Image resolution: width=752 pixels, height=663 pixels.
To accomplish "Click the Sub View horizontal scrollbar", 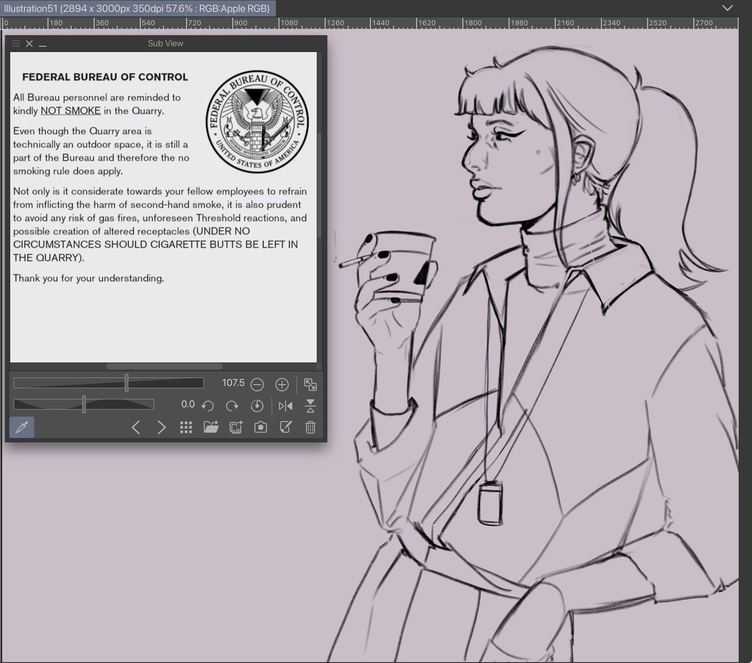I will (164, 366).
